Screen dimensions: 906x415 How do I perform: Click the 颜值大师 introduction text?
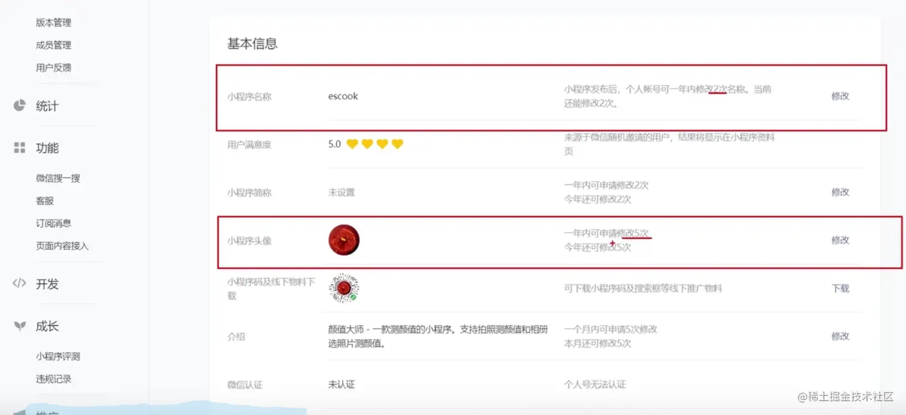click(x=438, y=336)
